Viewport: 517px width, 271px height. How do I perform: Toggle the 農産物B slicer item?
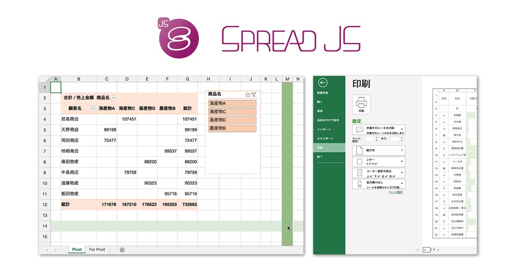tap(232, 128)
